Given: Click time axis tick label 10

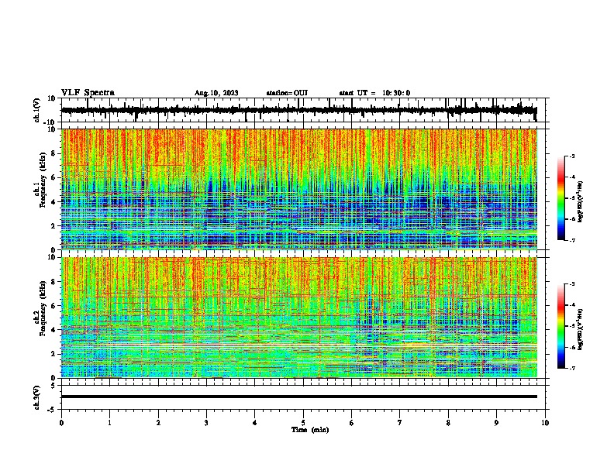Looking at the screenshot, I should [545, 423].
